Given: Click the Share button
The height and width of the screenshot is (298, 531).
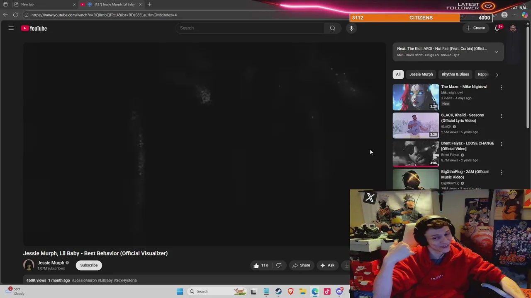Looking at the screenshot, I should (302, 265).
